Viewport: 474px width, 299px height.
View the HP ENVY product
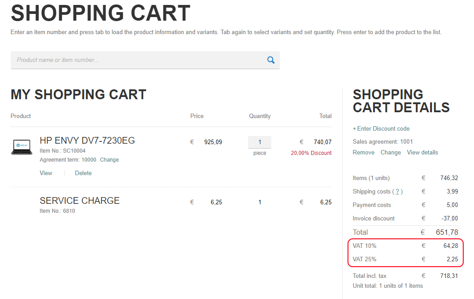pyautogui.click(x=46, y=173)
